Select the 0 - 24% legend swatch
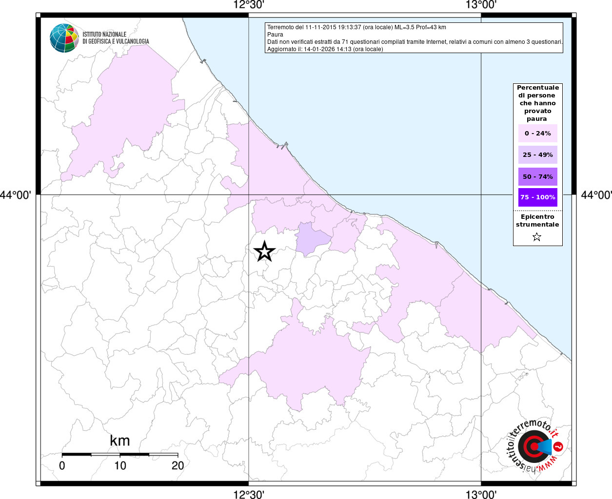The width and height of the screenshot is (612, 499). [537, 134]
